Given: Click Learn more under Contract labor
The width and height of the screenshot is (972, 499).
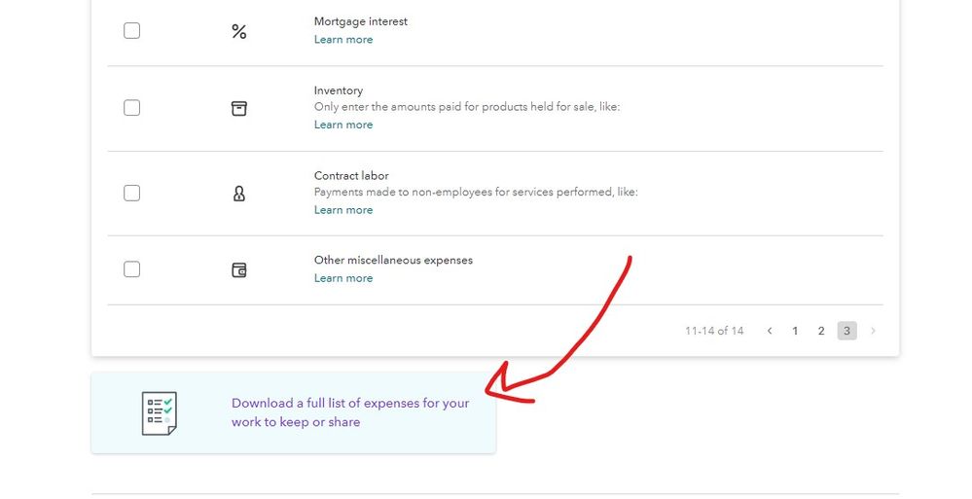Looking at the screenshot, I should (343, 209).
